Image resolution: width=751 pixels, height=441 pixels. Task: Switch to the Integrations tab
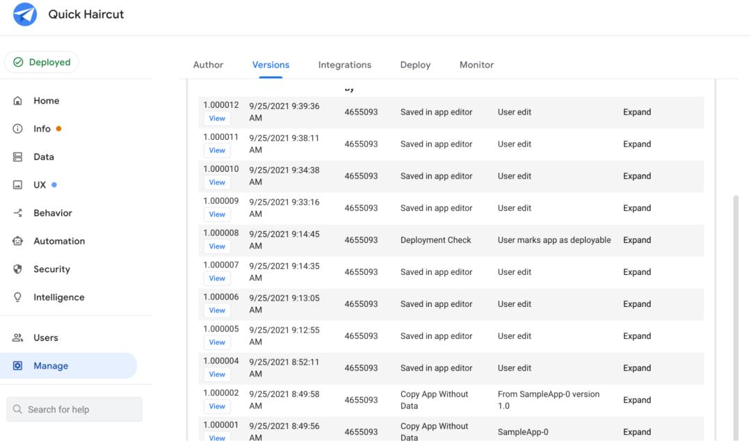[x=344, y=65]
